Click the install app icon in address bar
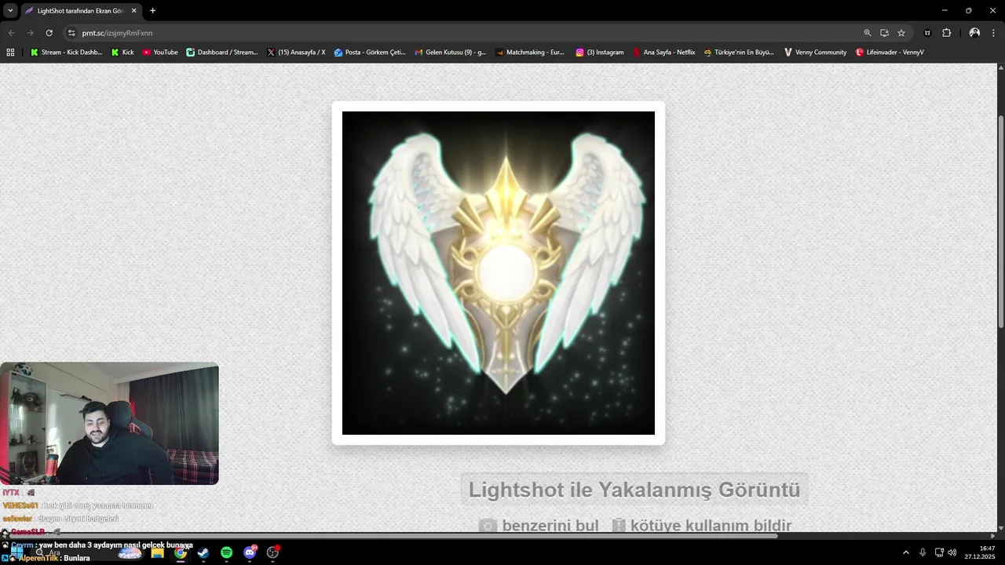 tap(884, 33)
